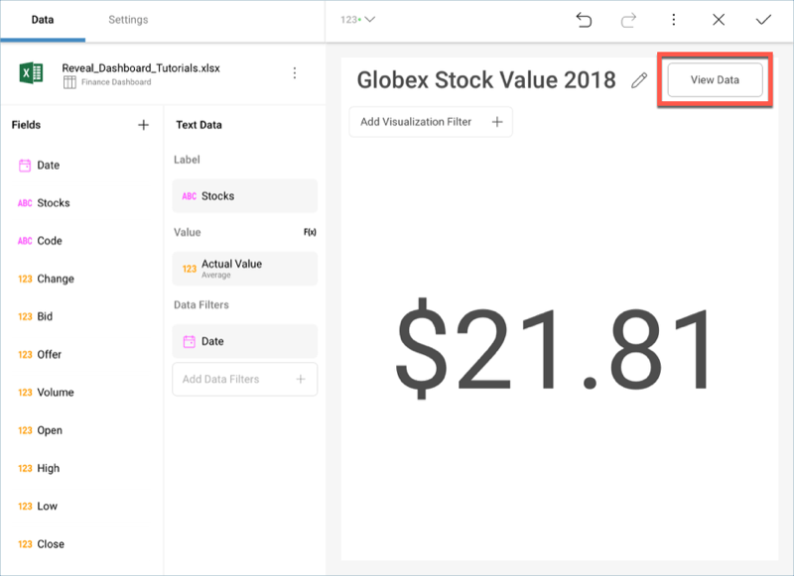Click the undo arrow icon

(x=585, y=20)
